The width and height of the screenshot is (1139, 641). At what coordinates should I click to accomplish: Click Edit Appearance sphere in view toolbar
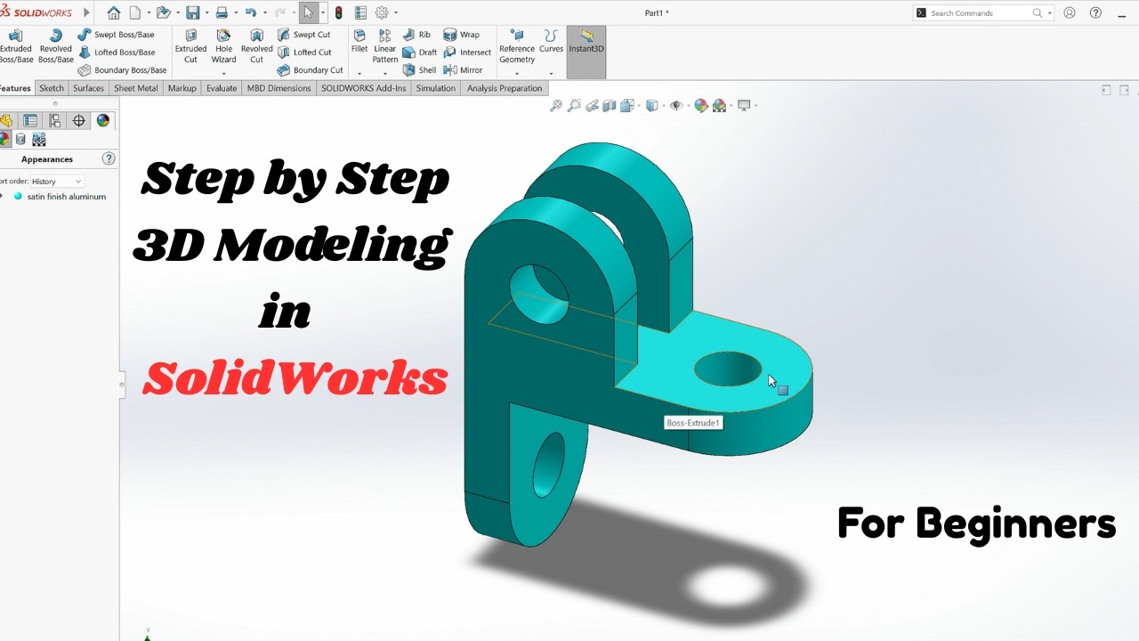click(701, 106)
